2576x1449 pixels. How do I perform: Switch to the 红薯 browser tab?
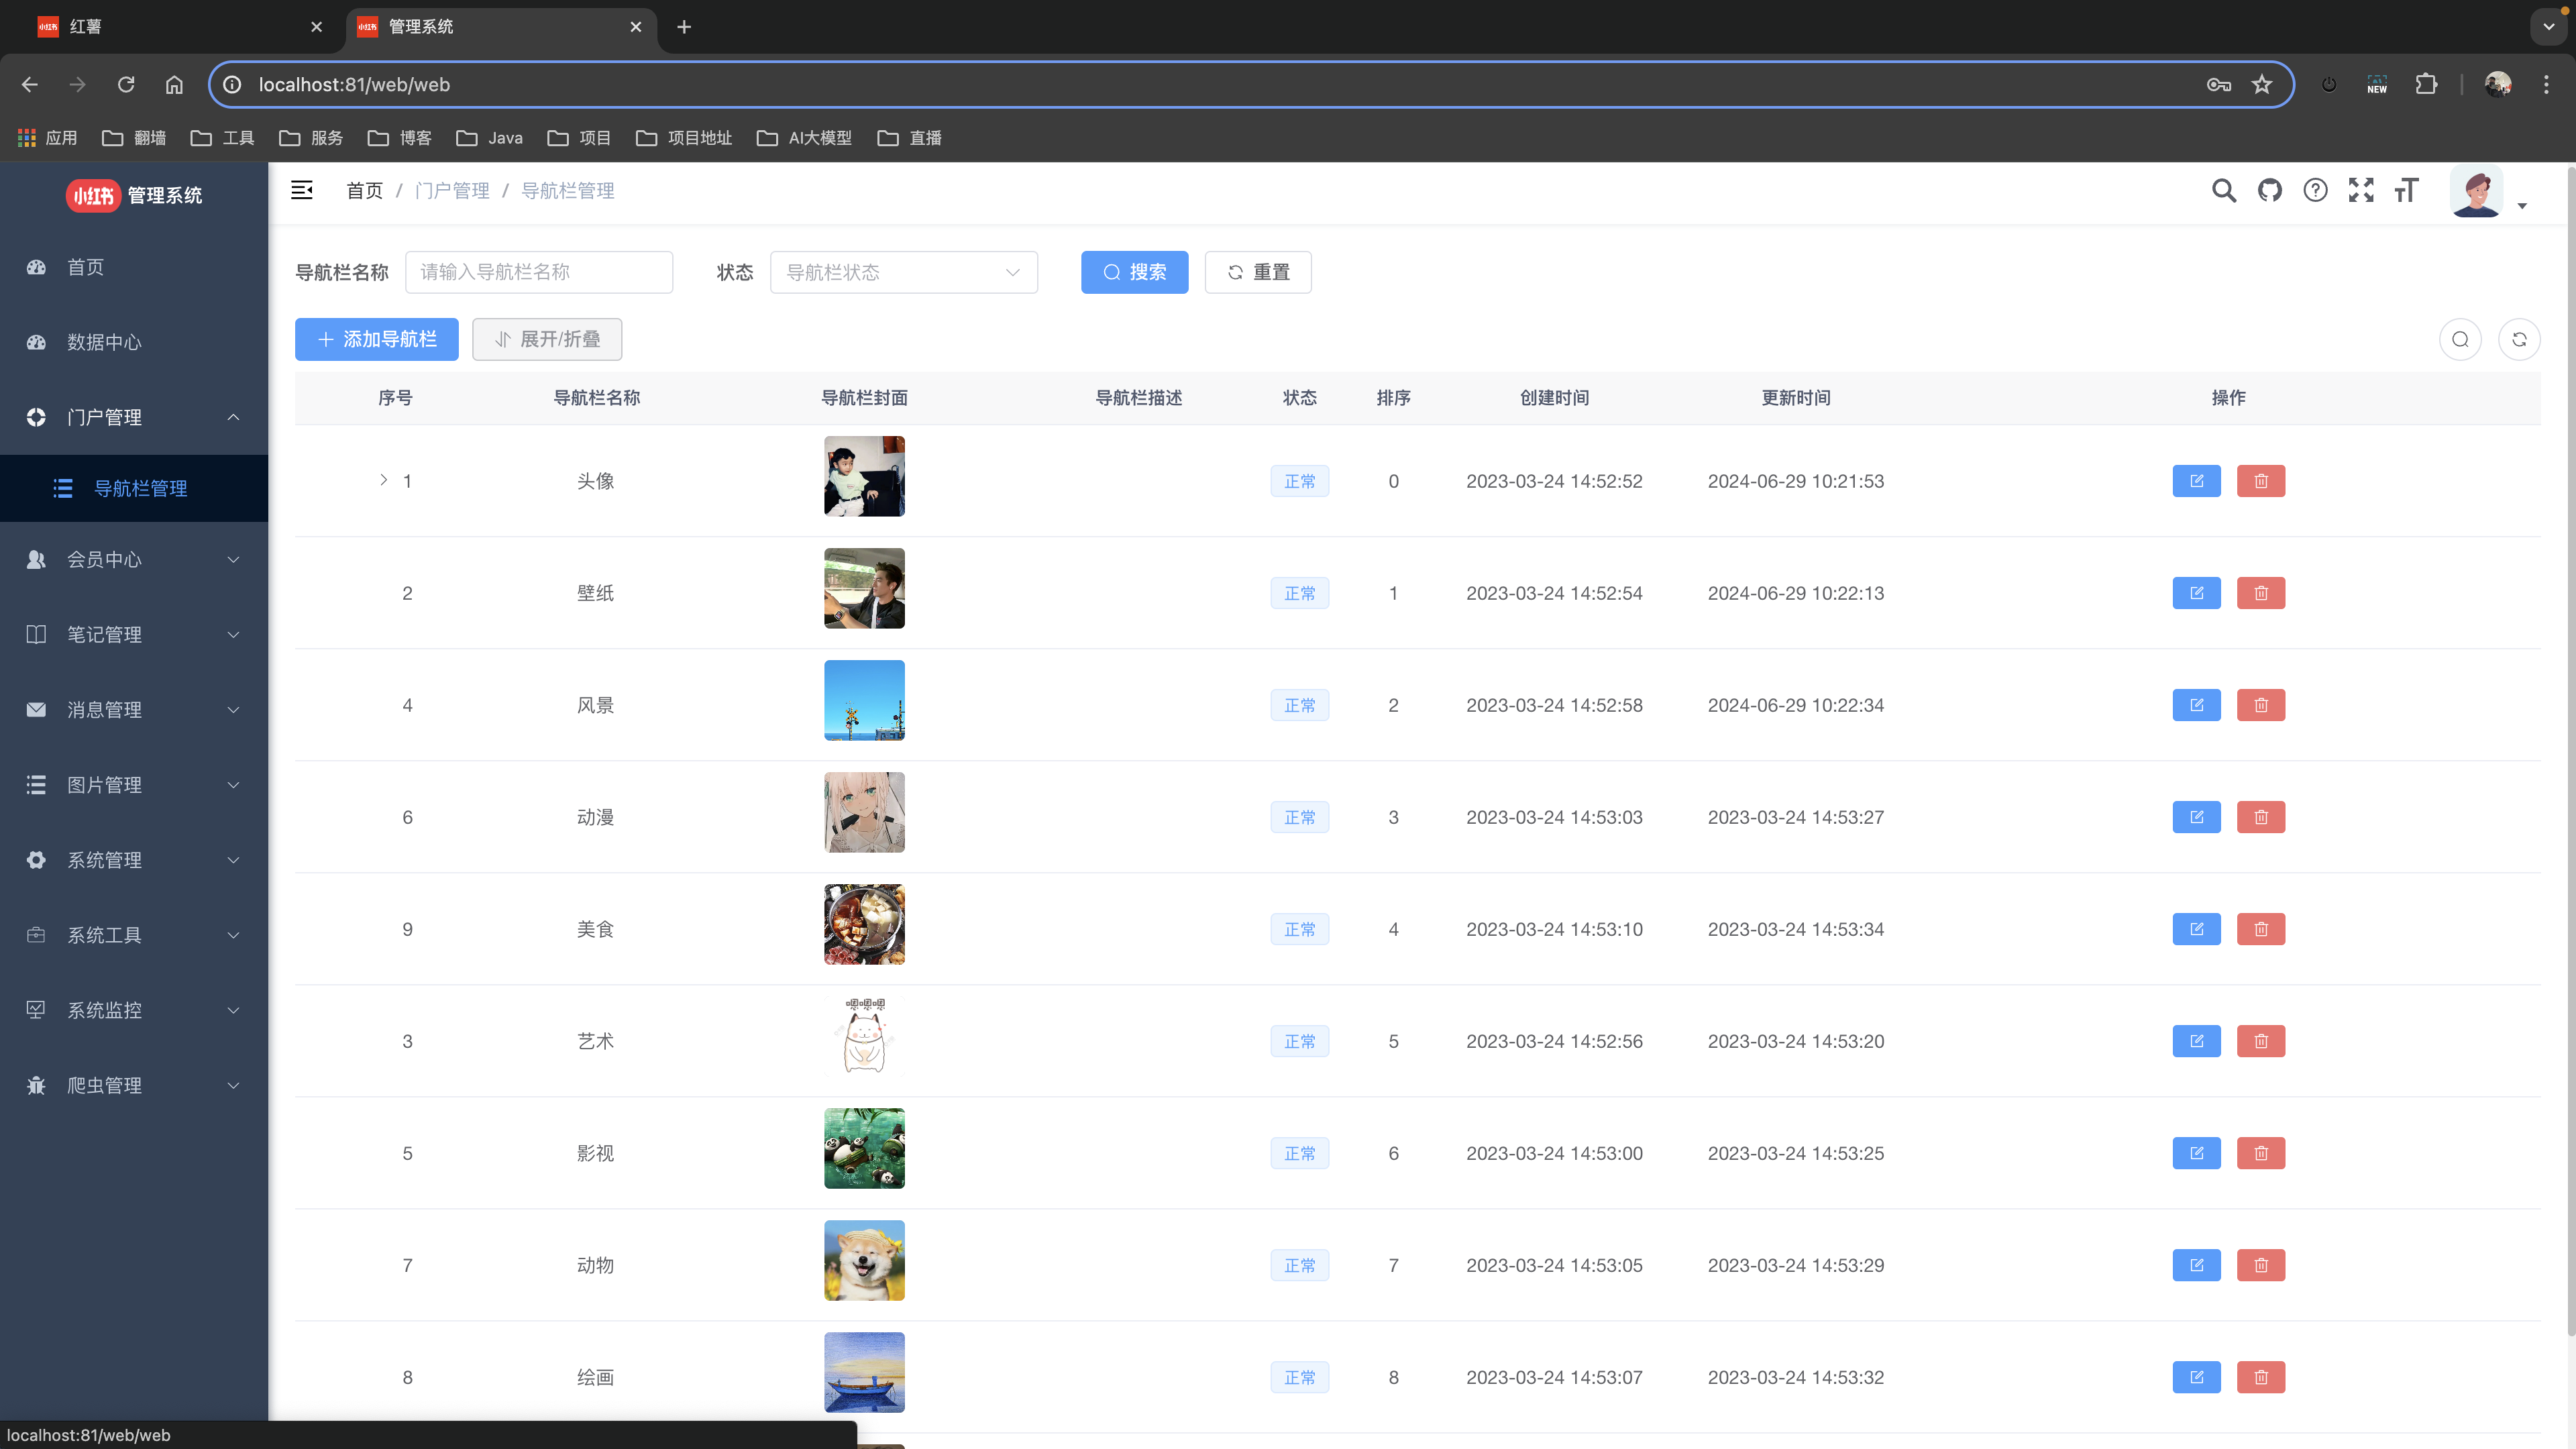170,27
